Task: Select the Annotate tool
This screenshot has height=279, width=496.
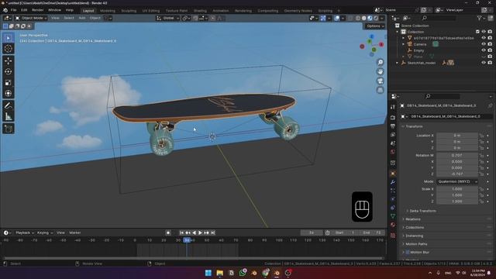Action: (9, 106)
